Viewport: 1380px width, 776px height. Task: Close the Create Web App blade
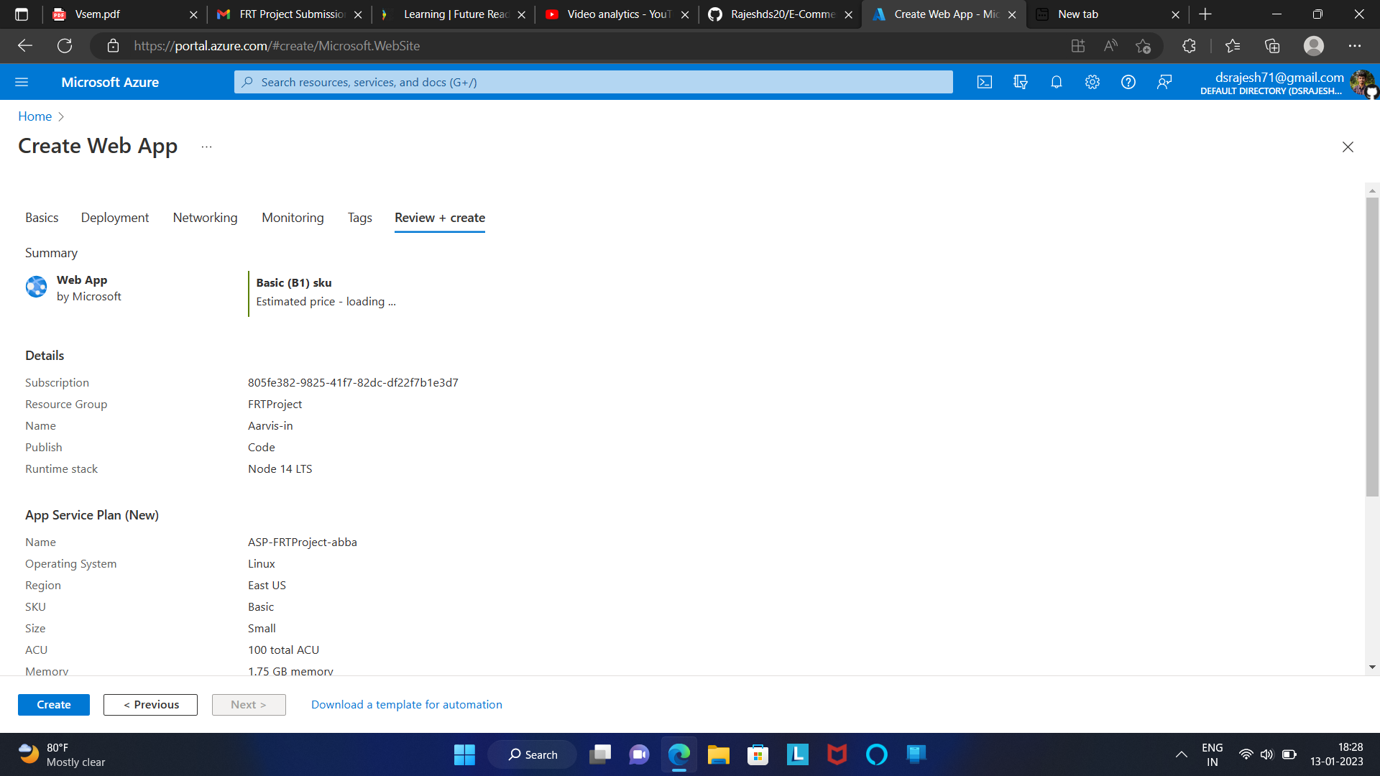click(x=1348, y=147)
